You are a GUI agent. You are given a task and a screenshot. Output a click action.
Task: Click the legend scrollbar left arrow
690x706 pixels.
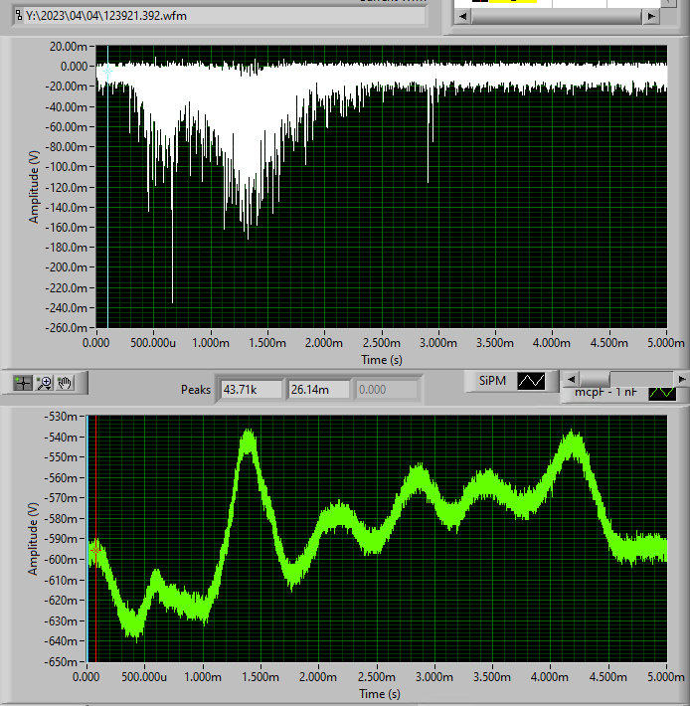coord(571,379)
